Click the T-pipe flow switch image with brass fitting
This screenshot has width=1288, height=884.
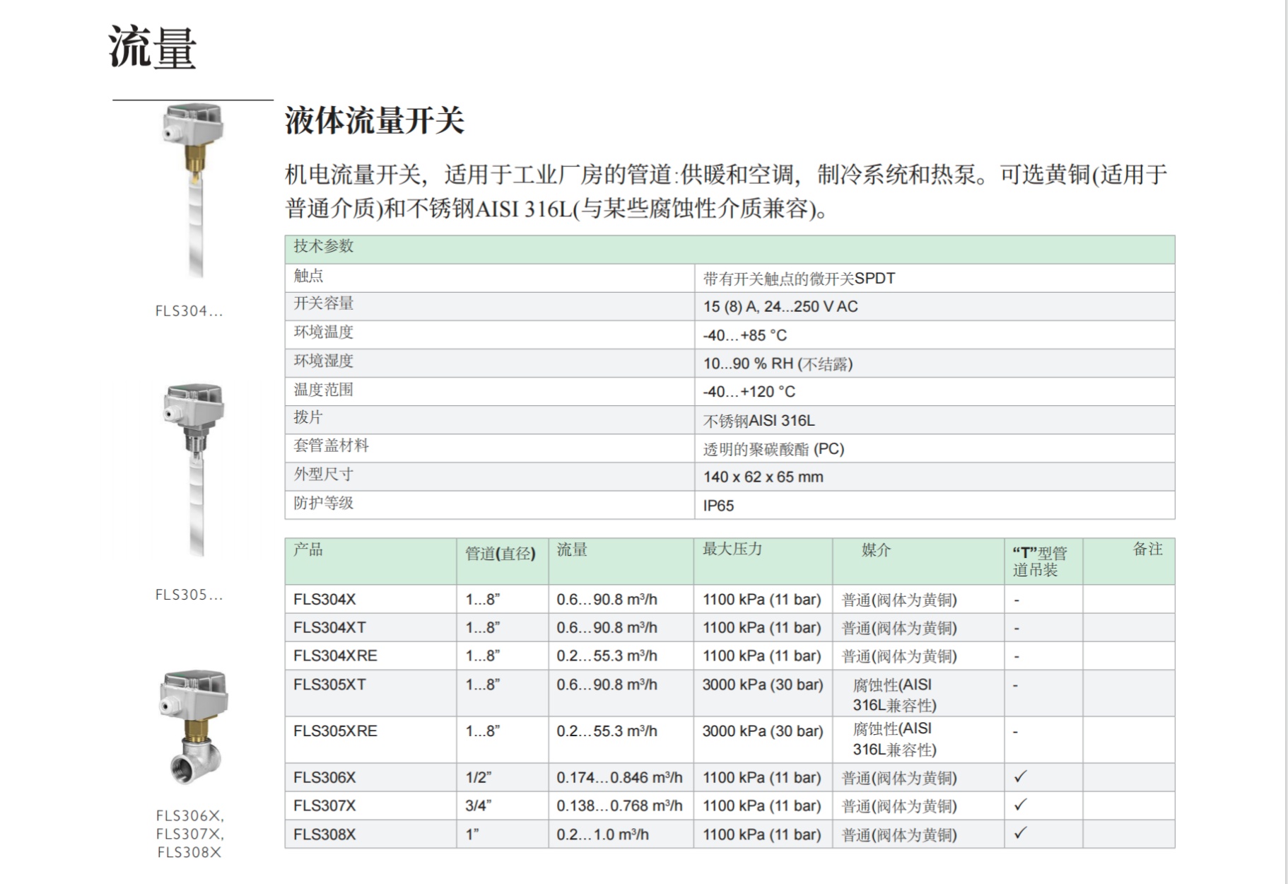coord(193,727)
